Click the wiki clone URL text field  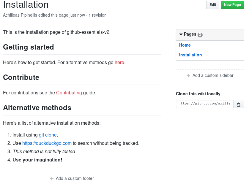pyautogui.click(x=204, y=104)
